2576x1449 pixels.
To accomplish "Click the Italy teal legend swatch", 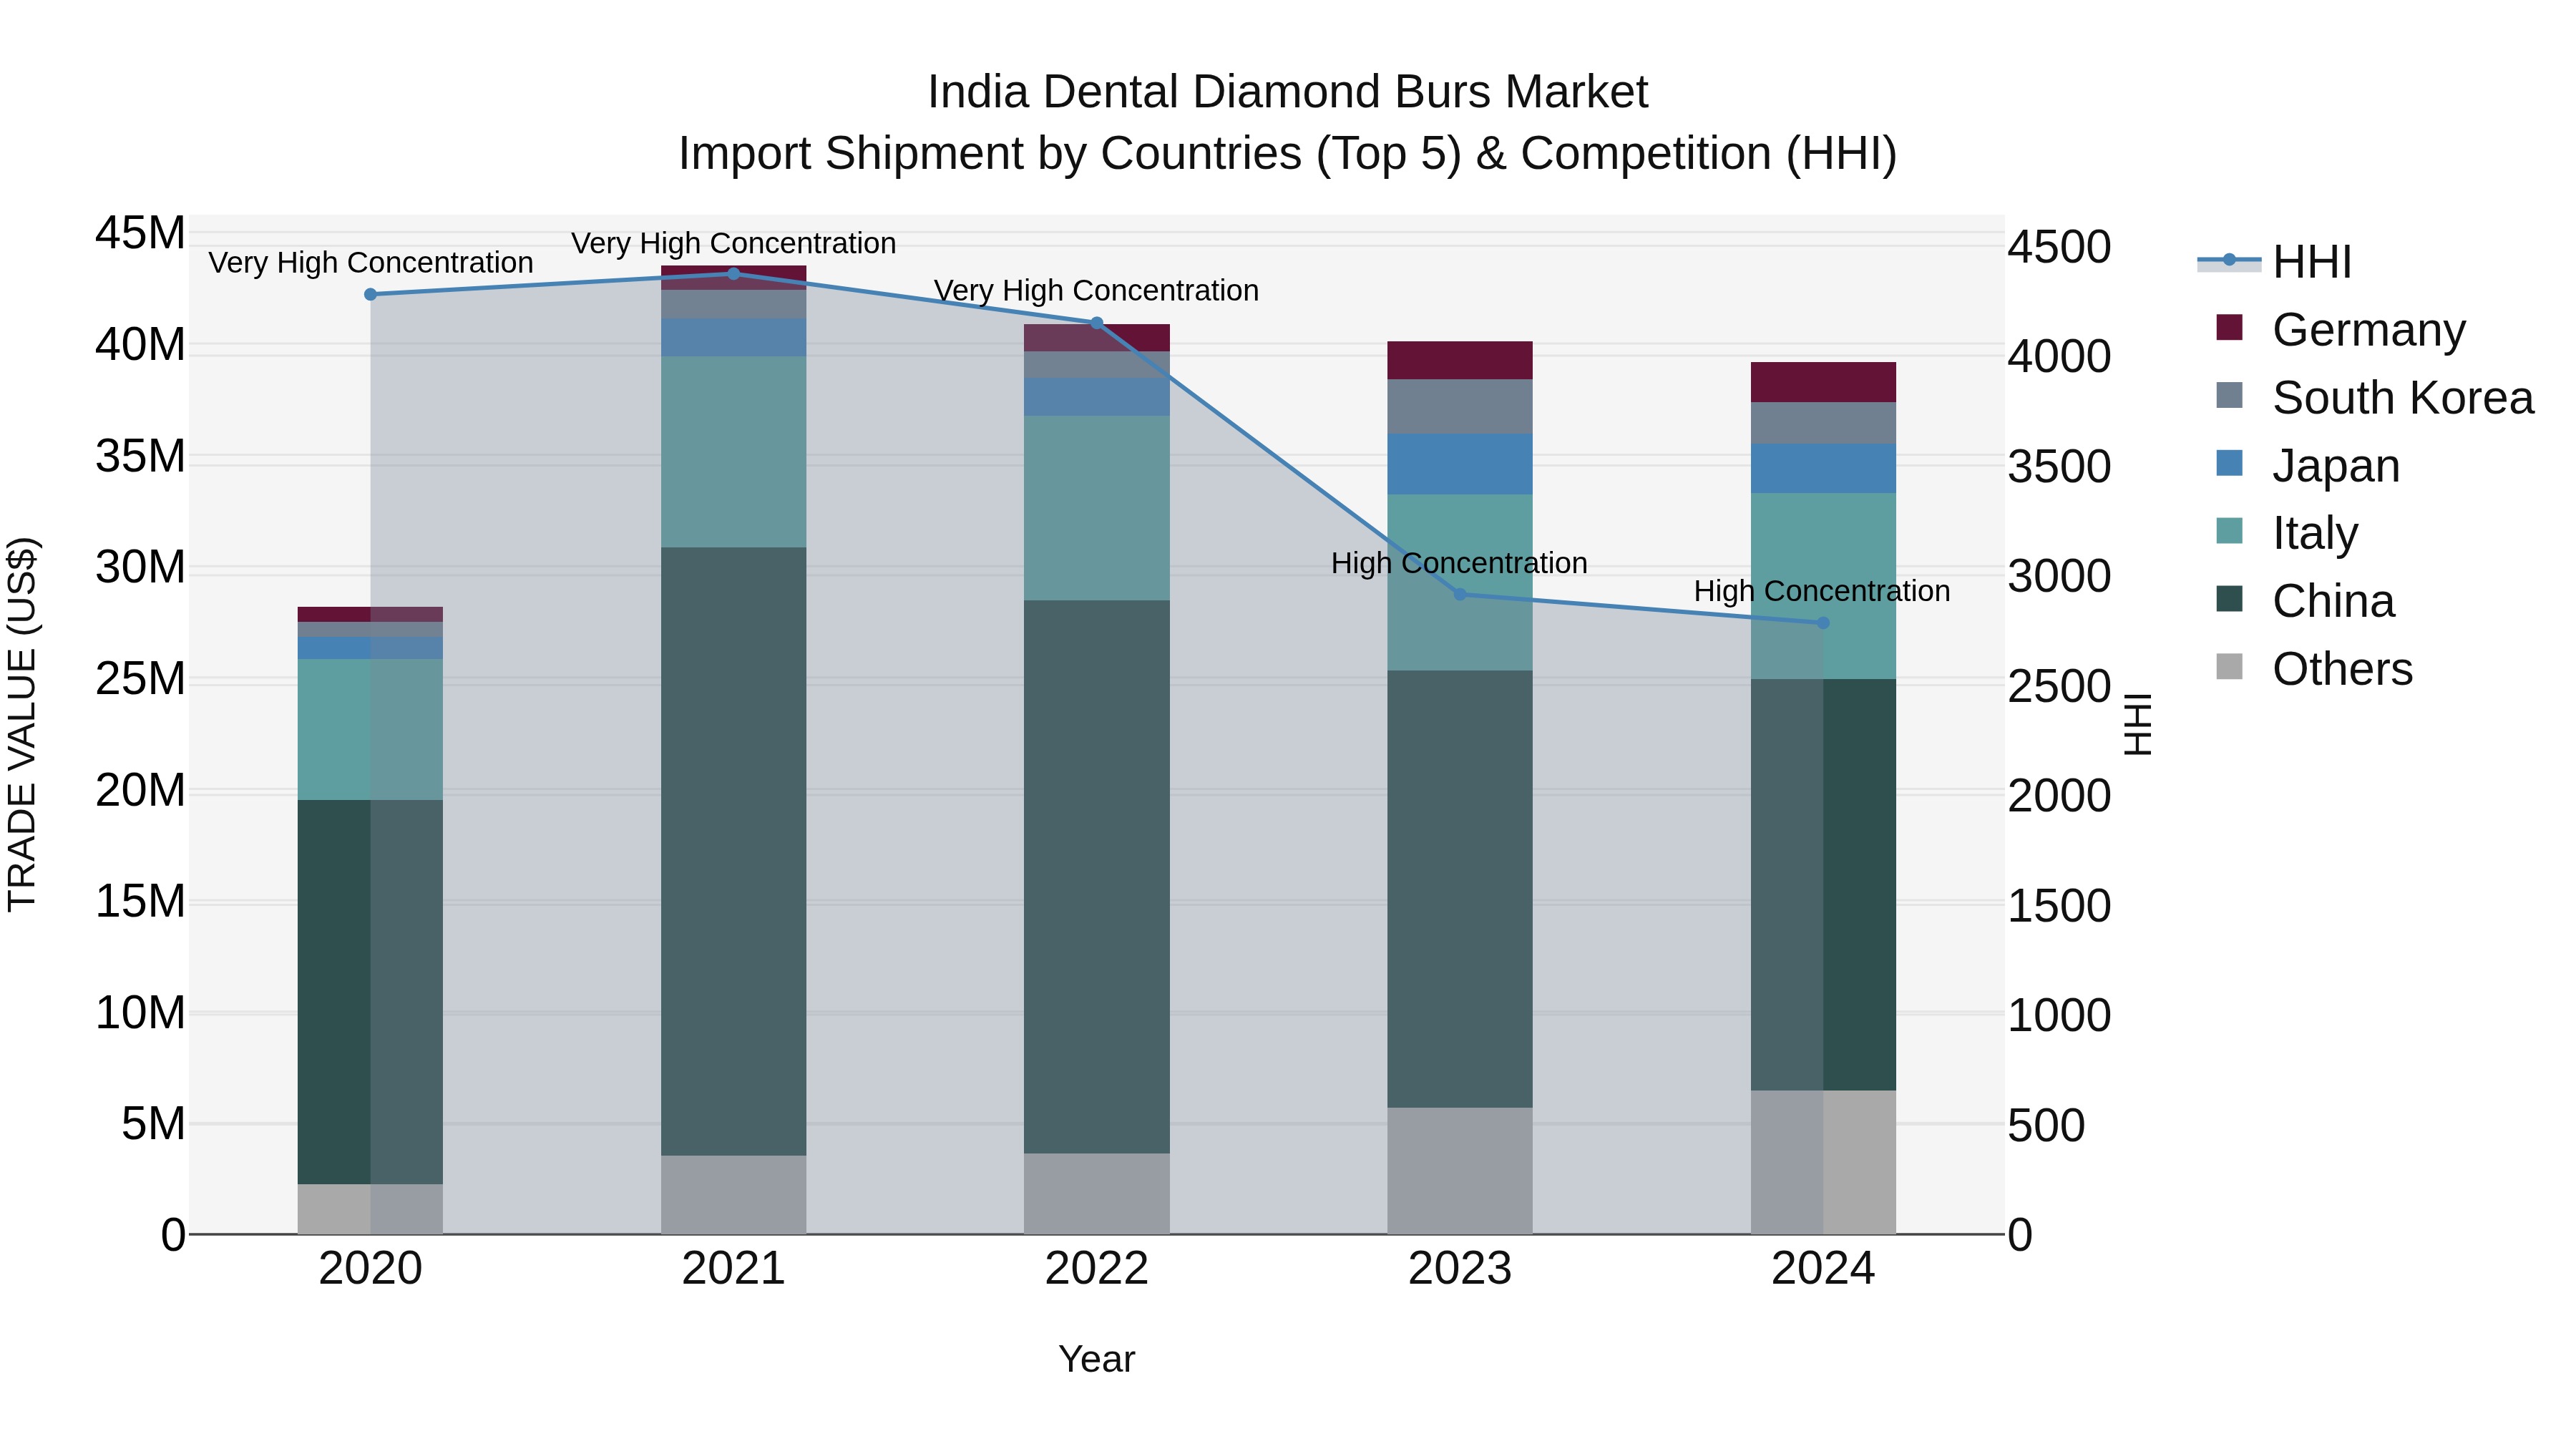I will click(2229, 531).
